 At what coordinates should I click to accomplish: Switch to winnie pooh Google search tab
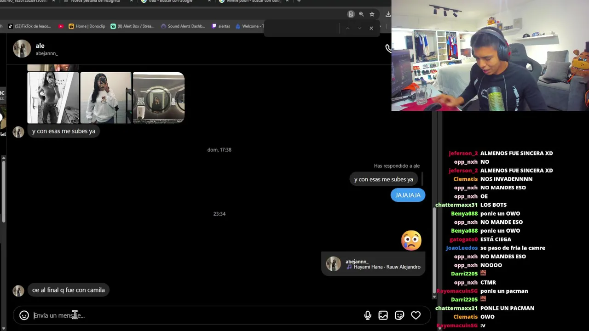pos(251,1)
